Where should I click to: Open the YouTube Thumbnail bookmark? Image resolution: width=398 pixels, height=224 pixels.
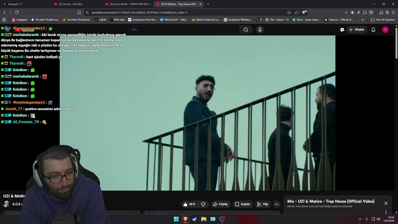click(x=77, y=20)
